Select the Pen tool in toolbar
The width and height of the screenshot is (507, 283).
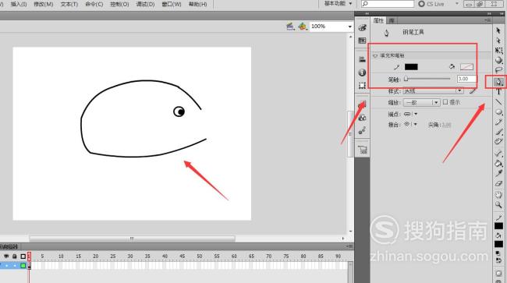[x=498, y=82]
